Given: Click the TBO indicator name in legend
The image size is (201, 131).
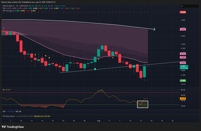Looking at the screenshot, I should 4,8.
